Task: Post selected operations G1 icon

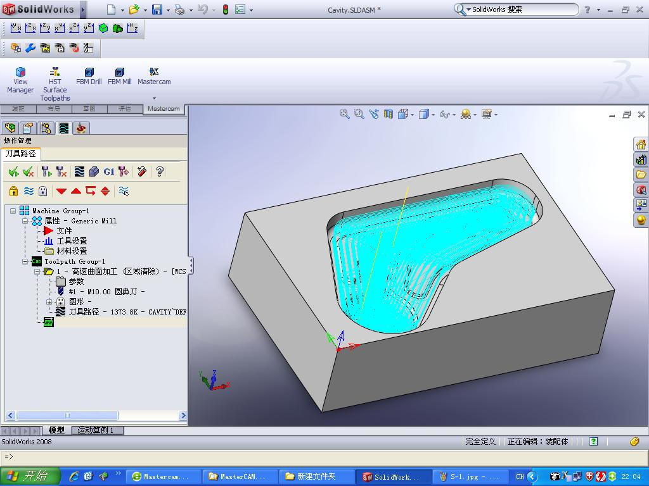Action: (x=109, y=171)
